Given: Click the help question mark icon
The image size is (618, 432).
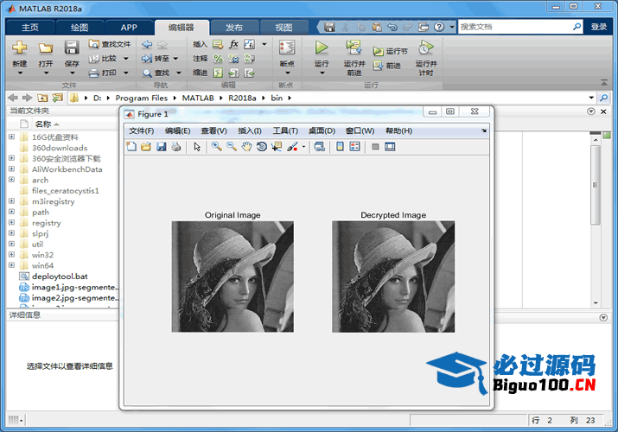Looking at the screenshot, I should point(439,27).
